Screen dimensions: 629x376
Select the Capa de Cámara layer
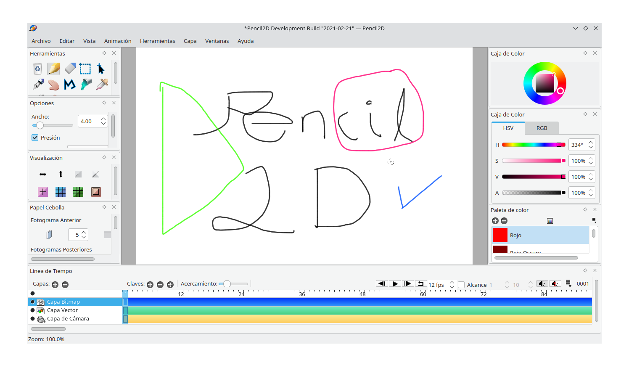pos(75,319)
